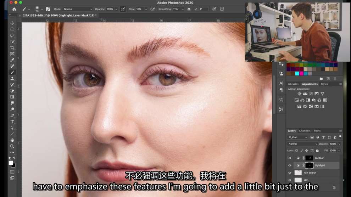Open the brush Mode dropdown
This screenshot has height=197, width=351.
pyautogui.click(x=78, y=9)
